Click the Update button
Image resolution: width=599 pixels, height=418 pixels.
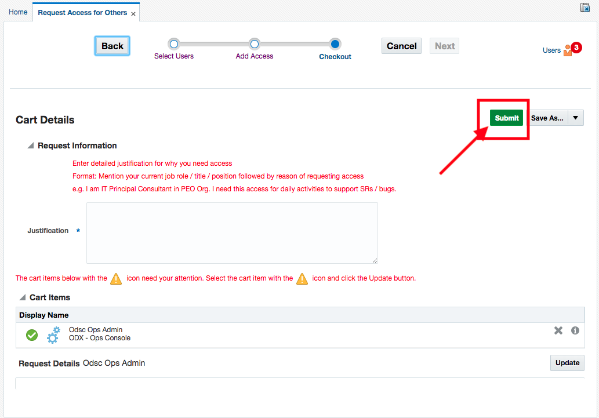click(x=567, y=363)
